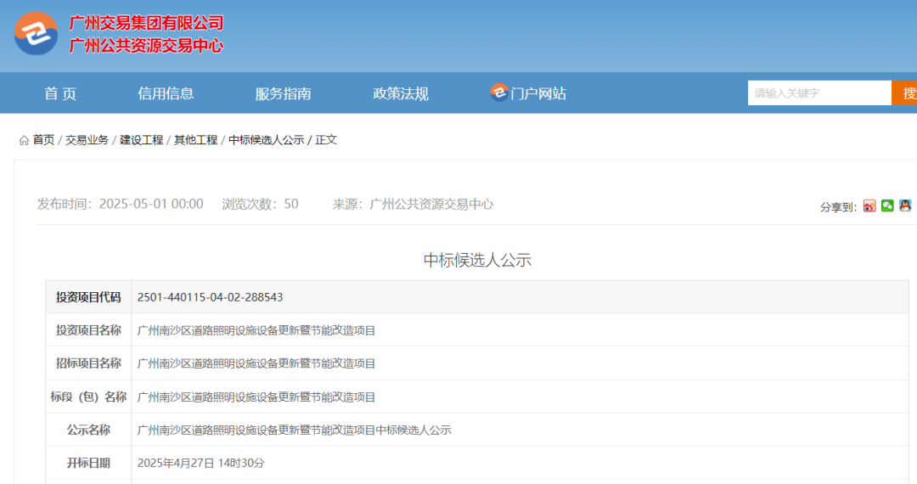The image size is (917, 484).
Task: Go to 中标候选人公示 breadcrumb link
Action: click(267, 140)
